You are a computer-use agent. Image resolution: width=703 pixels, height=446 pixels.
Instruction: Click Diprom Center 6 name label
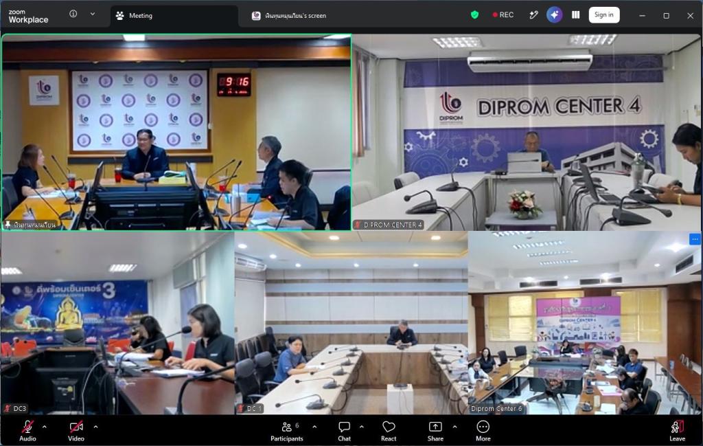[x=496, y=408]
